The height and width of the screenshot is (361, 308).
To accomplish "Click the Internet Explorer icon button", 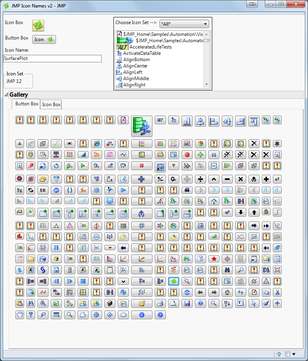I will coord(96,144).
